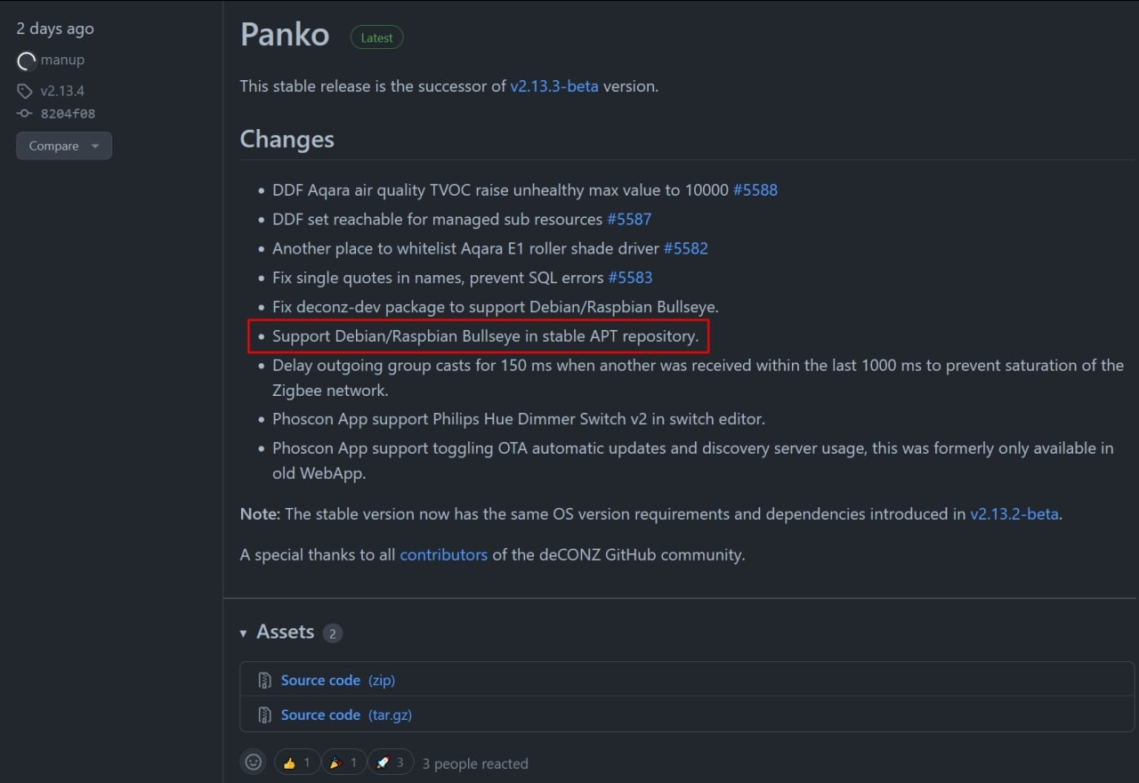
Task: Toggle the thumbs up reaction
Action: [x=297, y=763]
